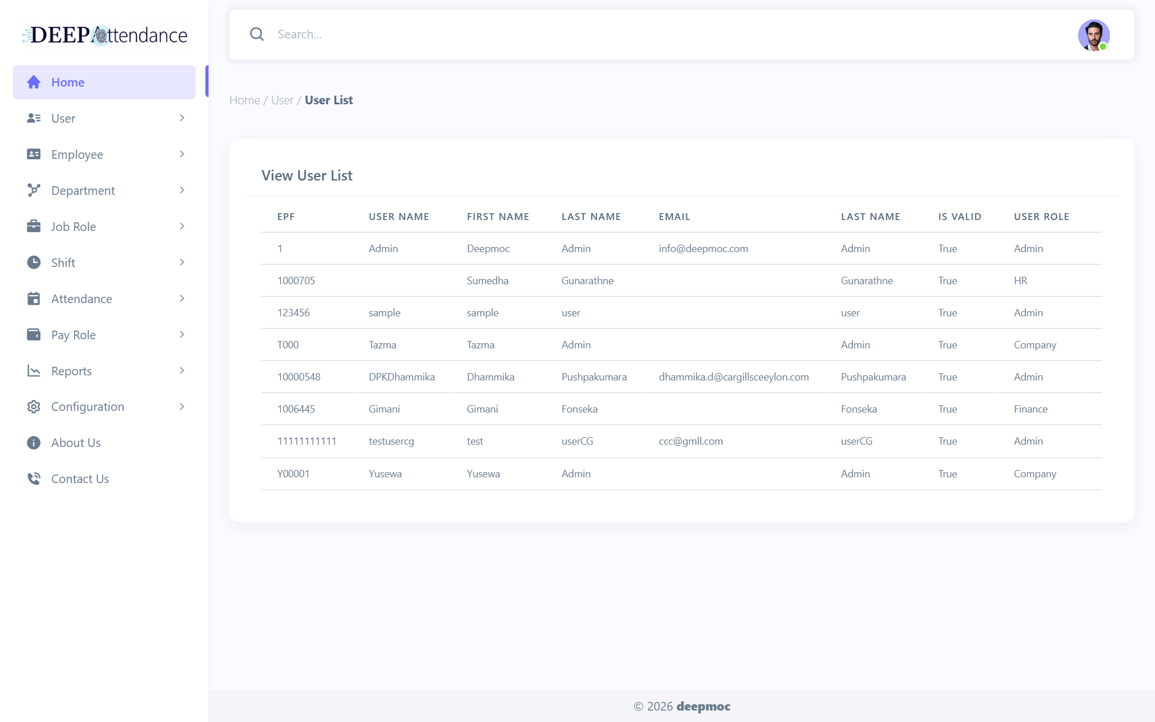Screen dimensions: 1155x722
Task: Click the deepmoc footer link
Action: point(703,707)
